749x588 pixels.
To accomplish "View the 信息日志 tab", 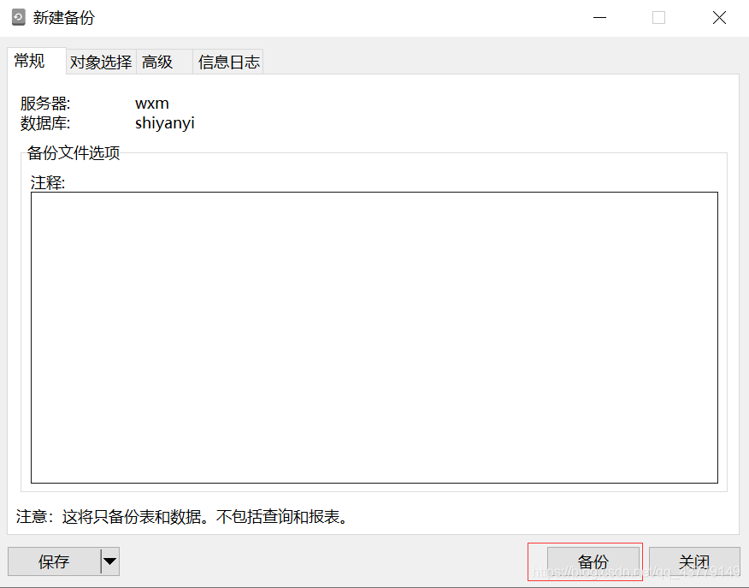I will [227, 61].
